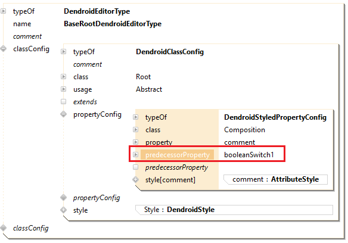This screenshot has height=243, width=348.
Task: Expand the top-level typeOf arrow icon
Action: [4, 11]
